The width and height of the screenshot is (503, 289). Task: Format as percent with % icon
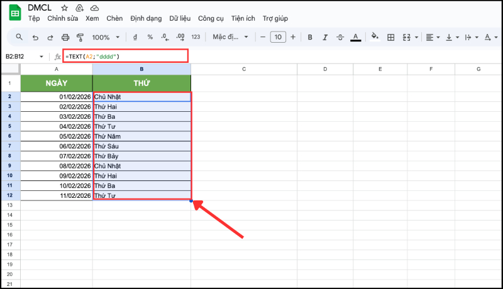point(150,37)
